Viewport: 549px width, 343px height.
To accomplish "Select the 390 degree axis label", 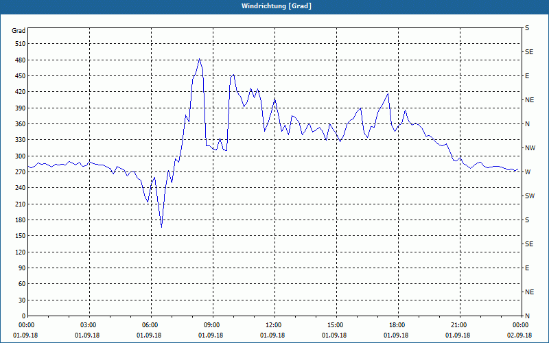I will 21,108.
